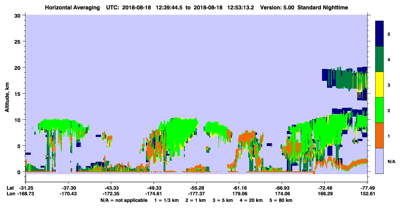
Task: Click latitude value '-77.49'
Action: [x=367, y=188]
